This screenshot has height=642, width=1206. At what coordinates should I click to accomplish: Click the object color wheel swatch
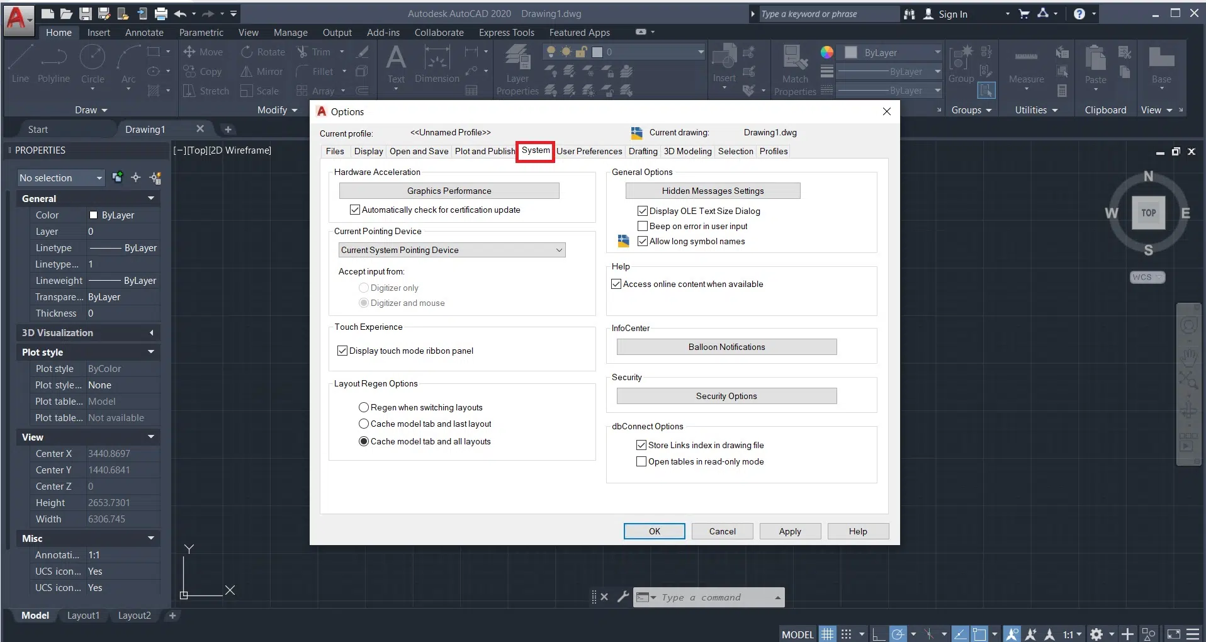pos(827,52)
